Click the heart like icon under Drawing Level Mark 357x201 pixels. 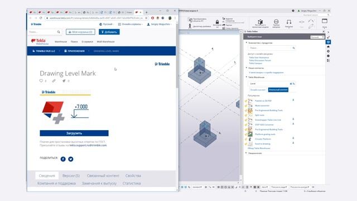41,80
